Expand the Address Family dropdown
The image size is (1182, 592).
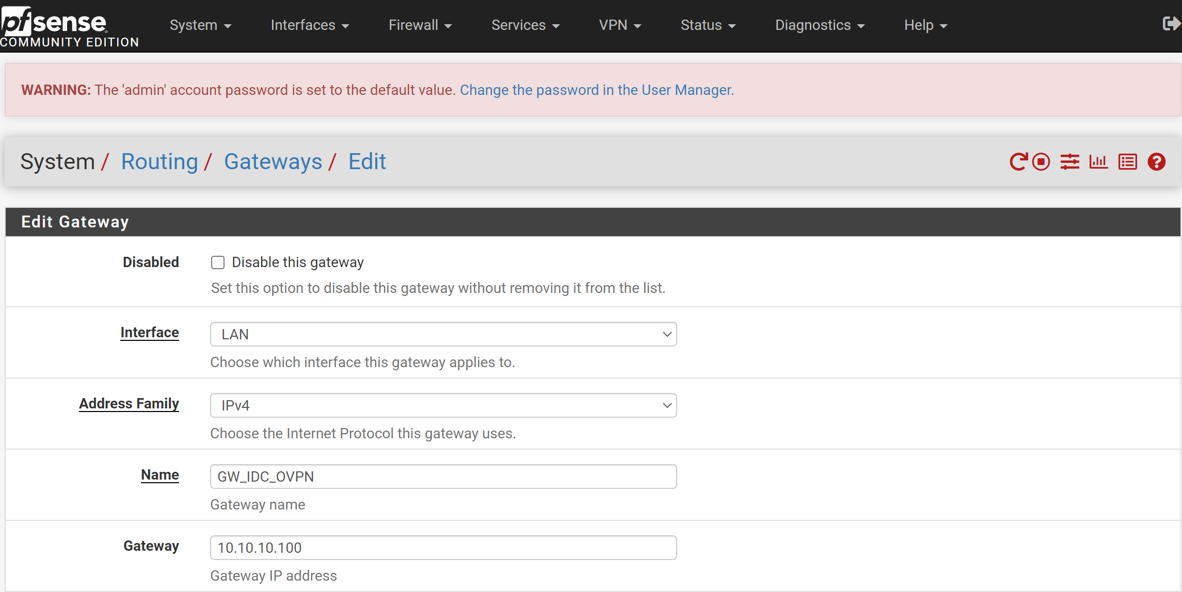tap(443, 405)
